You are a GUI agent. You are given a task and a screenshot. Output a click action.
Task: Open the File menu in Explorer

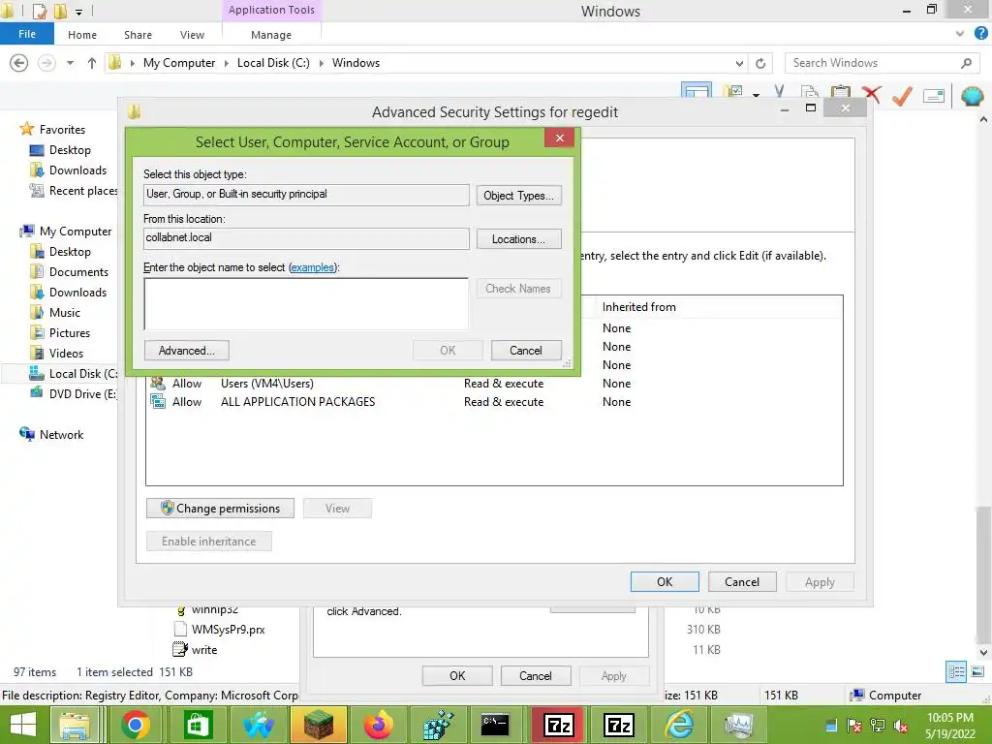coord(26,34)
